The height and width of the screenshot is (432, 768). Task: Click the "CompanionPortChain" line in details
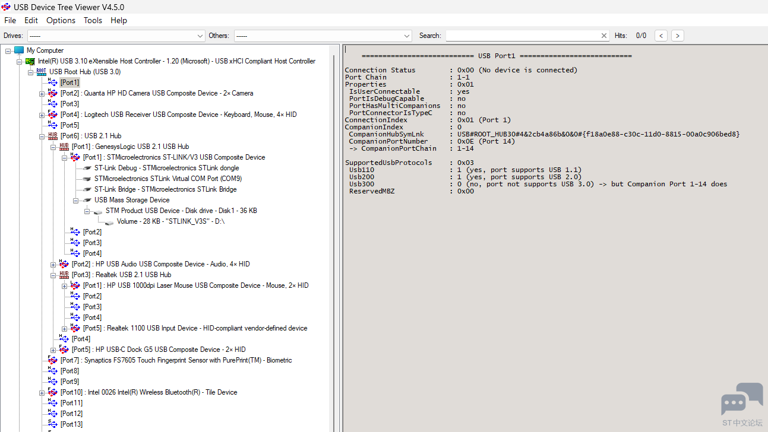[x=407, y=148]
